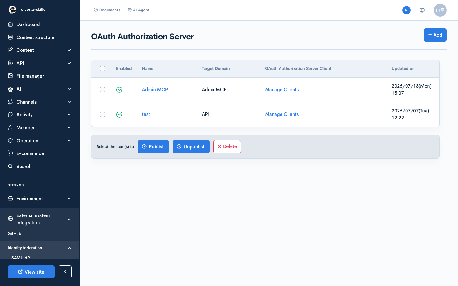The width and height of the screenshot is (458, 286).
Task: Click the Search magnifier icon in sidebar
Action: pyautogui.click(x=10, y=166)
